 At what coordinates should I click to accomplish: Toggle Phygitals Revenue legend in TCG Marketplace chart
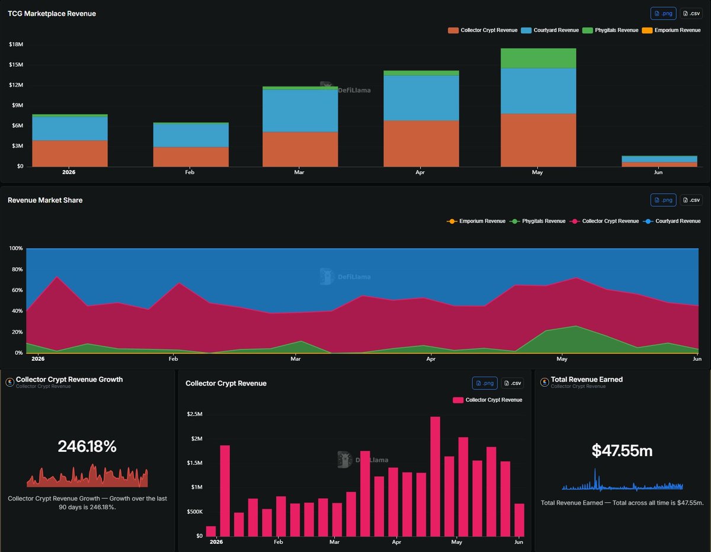[610, 30]
